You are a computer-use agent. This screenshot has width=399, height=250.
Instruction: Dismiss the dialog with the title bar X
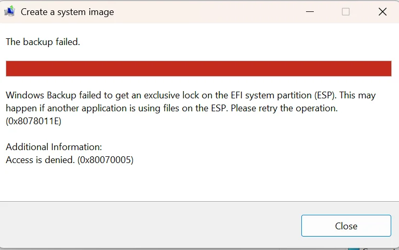point(382,12)
